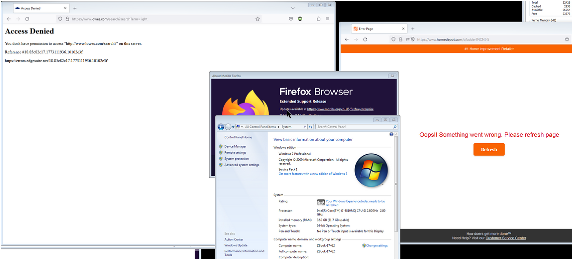Click the shield icon beside the lowes.com address
The image size is (572, 259).
click(60, 19)
